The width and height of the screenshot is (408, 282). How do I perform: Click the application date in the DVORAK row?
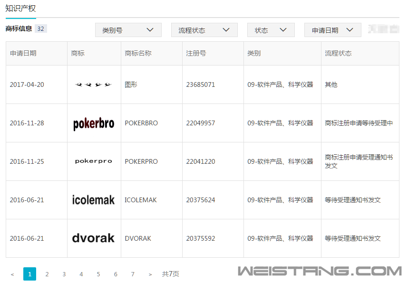point(27,238)
